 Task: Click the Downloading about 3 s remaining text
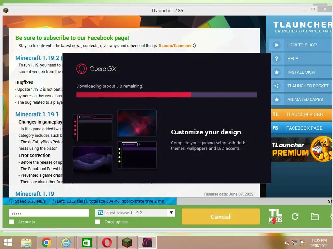pos(110,86)
